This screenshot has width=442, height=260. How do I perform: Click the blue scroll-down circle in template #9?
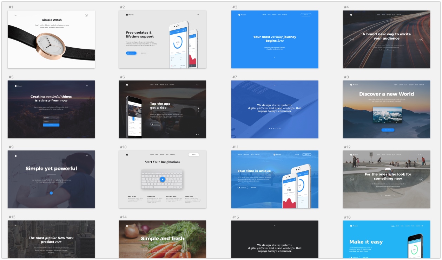(51, 193)
